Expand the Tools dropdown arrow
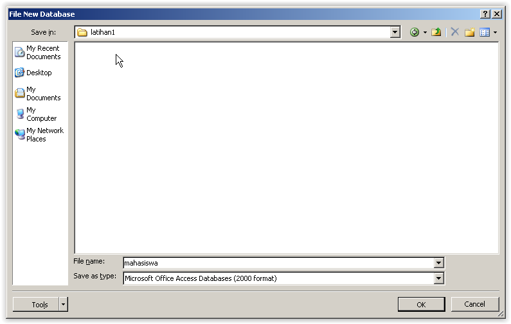This screenshot has height=324, width=511. [64, 305]
